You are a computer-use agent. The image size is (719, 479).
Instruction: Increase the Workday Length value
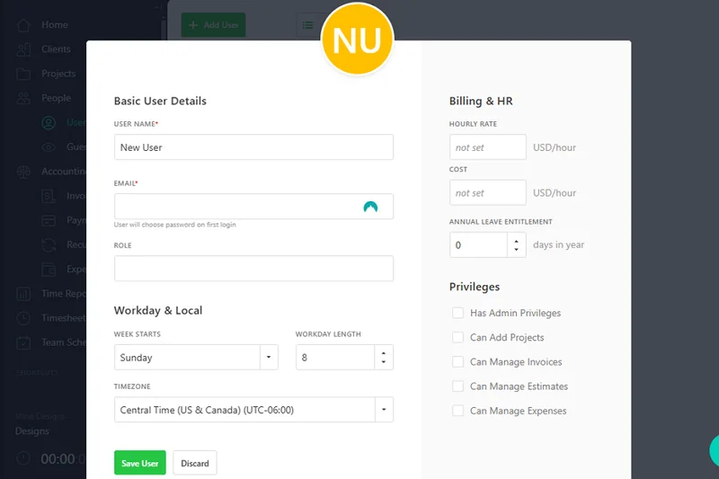(384, 352)
